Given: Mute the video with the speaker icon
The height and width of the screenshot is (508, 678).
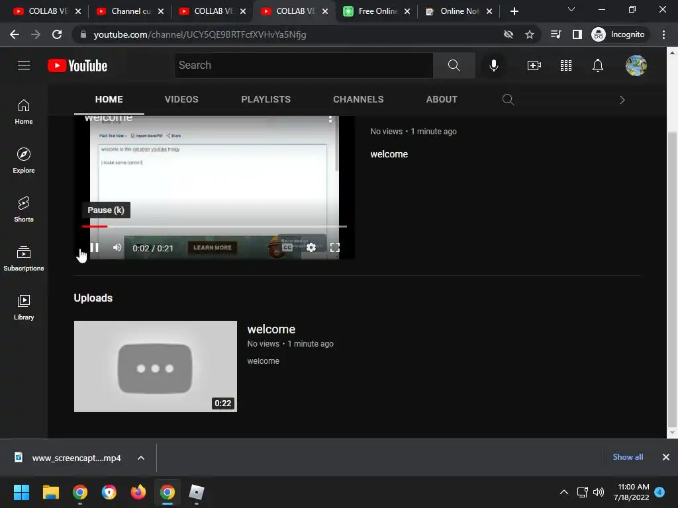Looking at the screenshot, I should [x=117, y=247].
